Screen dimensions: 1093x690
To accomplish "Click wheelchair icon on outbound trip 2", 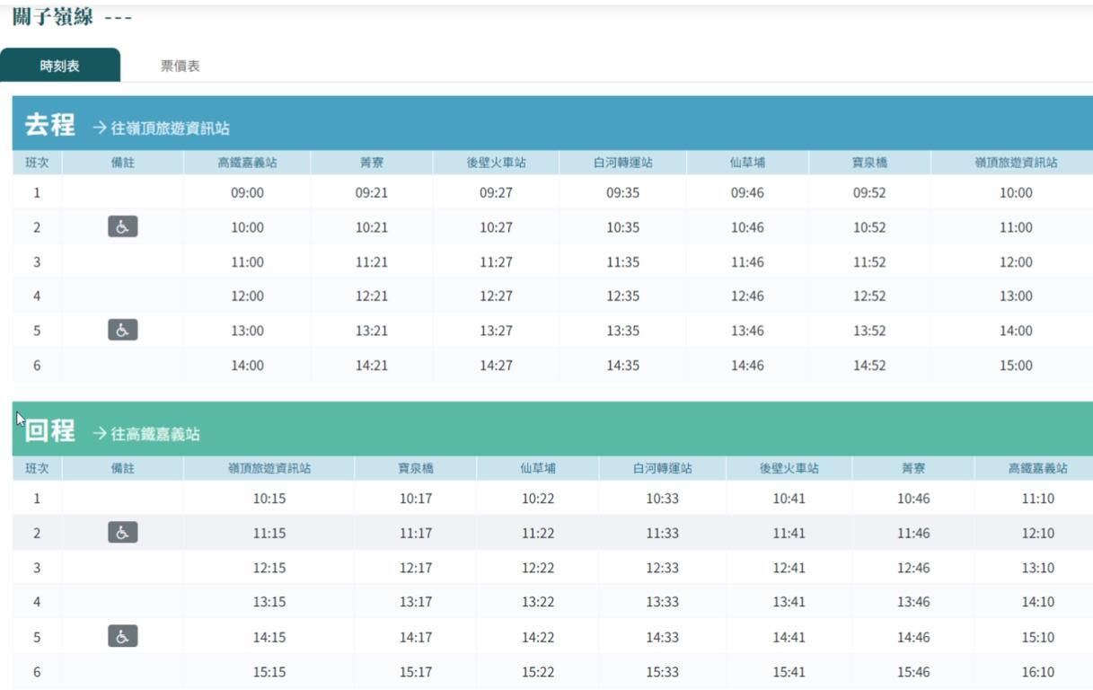I will [x=123, y=227].
